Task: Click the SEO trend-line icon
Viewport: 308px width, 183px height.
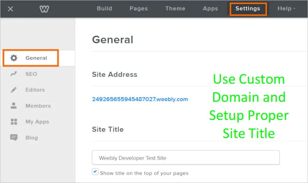Action: pos(14,74)
